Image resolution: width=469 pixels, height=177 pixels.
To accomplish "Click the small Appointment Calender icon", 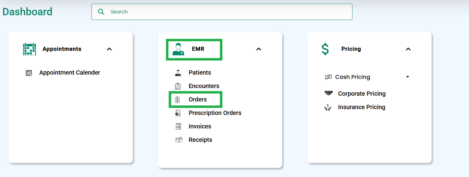I will (29, 73).
